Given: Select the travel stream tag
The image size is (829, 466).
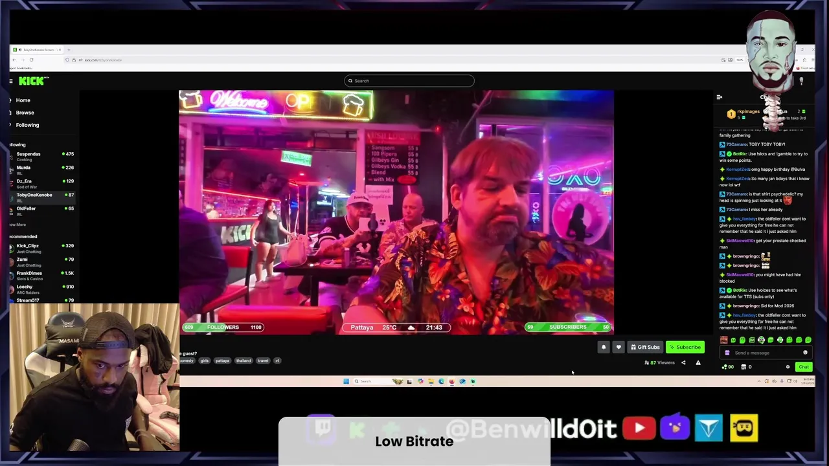Looking at the screenshot, I should coord(263,361).
